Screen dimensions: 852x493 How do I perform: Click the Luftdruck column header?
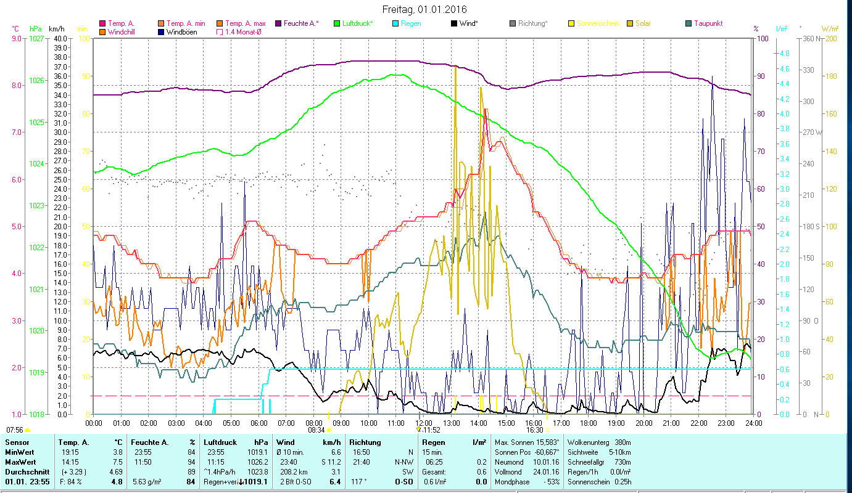[220, 442]
